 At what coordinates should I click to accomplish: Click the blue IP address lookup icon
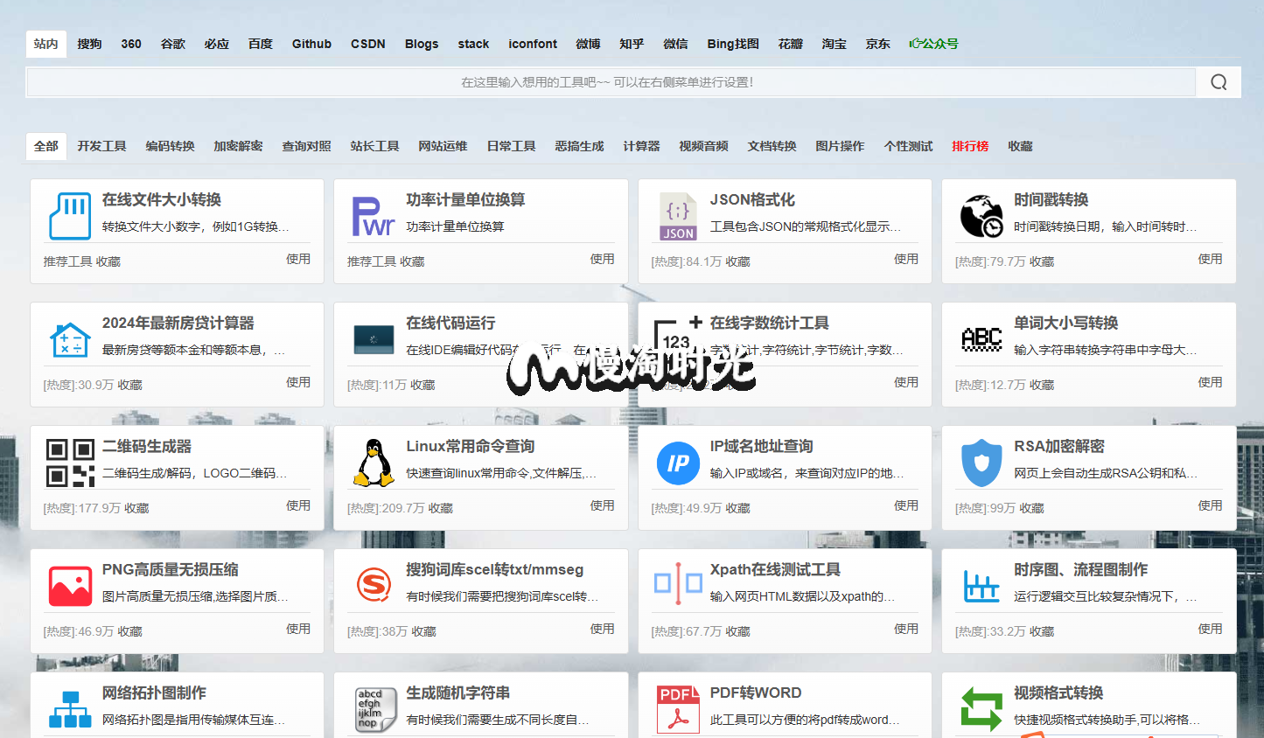point(678,463)
